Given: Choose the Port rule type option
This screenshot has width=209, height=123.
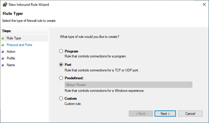Looking at the screenshot, I should click(61, 65).
